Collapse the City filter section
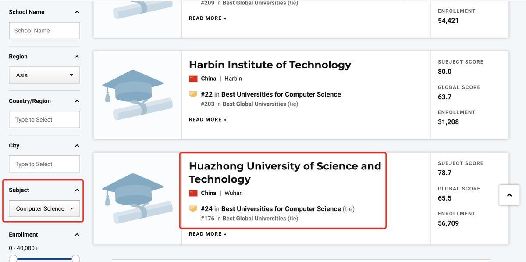The height and width of the screenshot is (262, 526). coord(77,146)
